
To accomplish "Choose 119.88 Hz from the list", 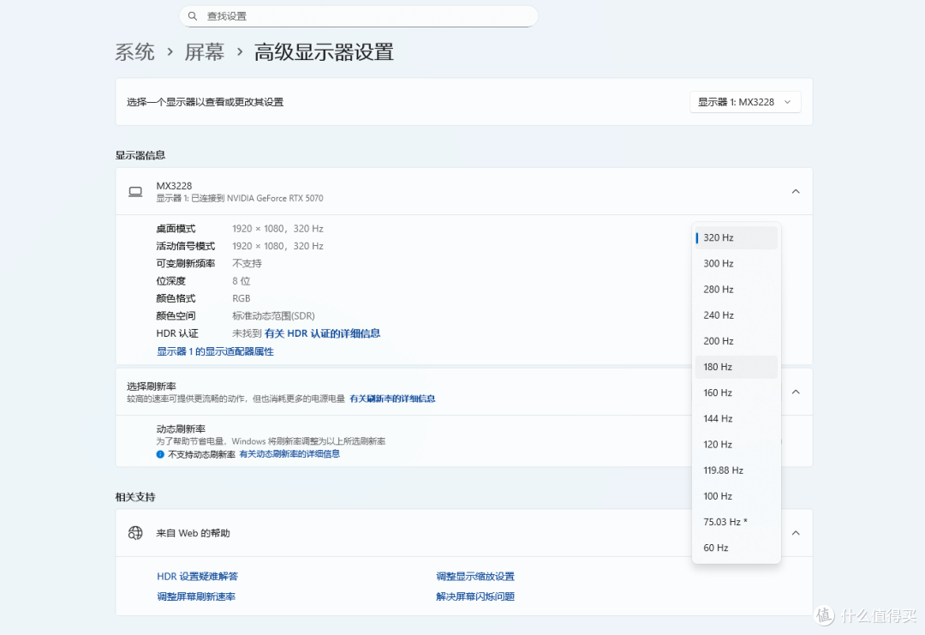I will click(x=737, y=470).
